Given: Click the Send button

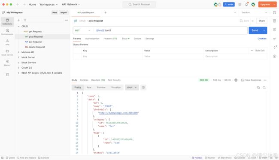Looking at the screenshot, I should [255, 30].
